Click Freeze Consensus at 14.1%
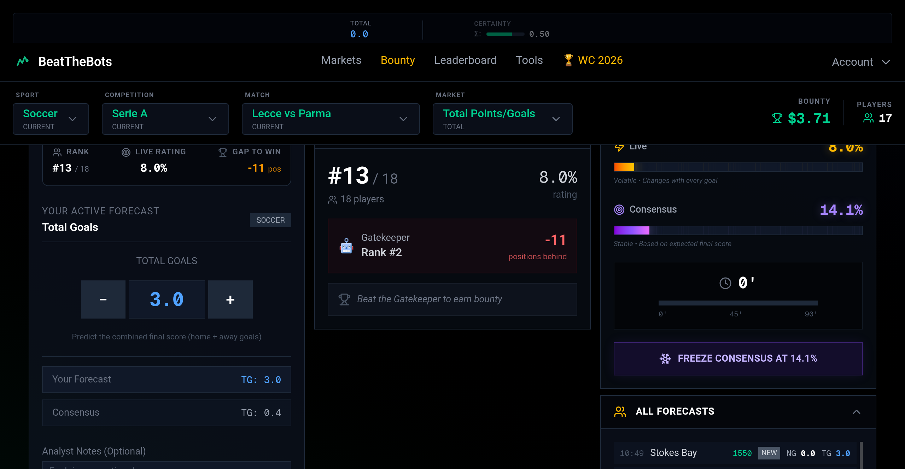905x469 pixels. pos(737,358)
